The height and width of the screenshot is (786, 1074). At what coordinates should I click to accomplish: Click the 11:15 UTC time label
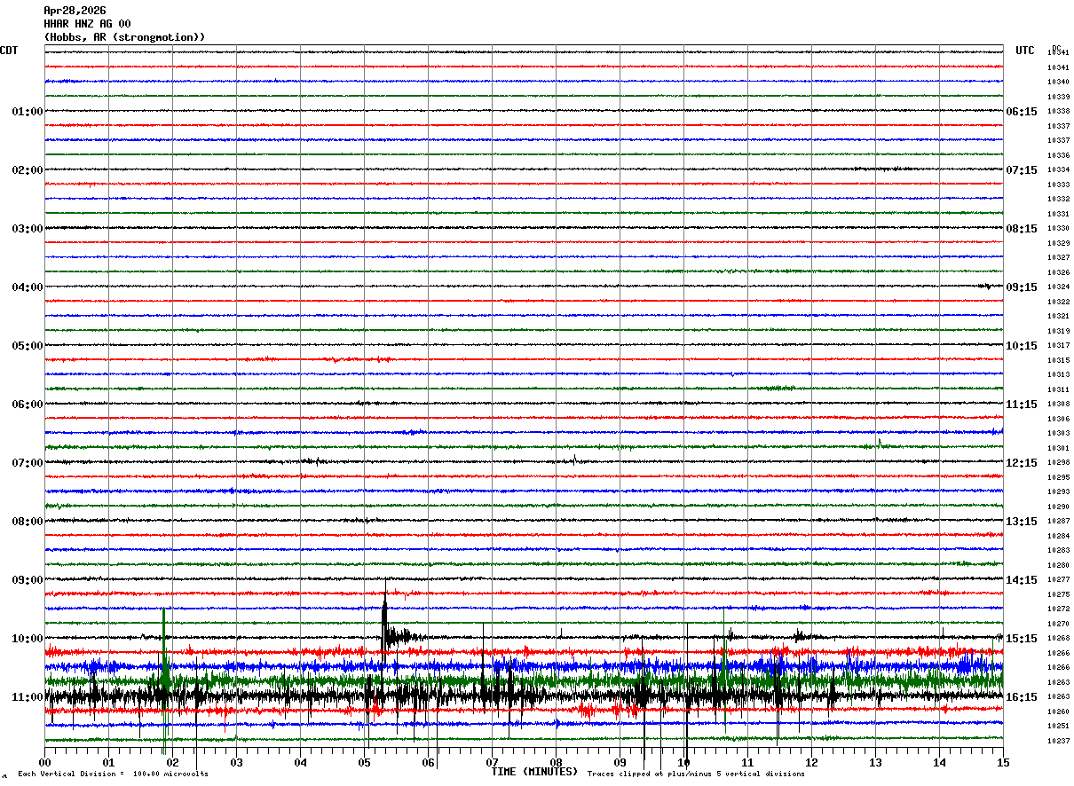coord(1021,405)
